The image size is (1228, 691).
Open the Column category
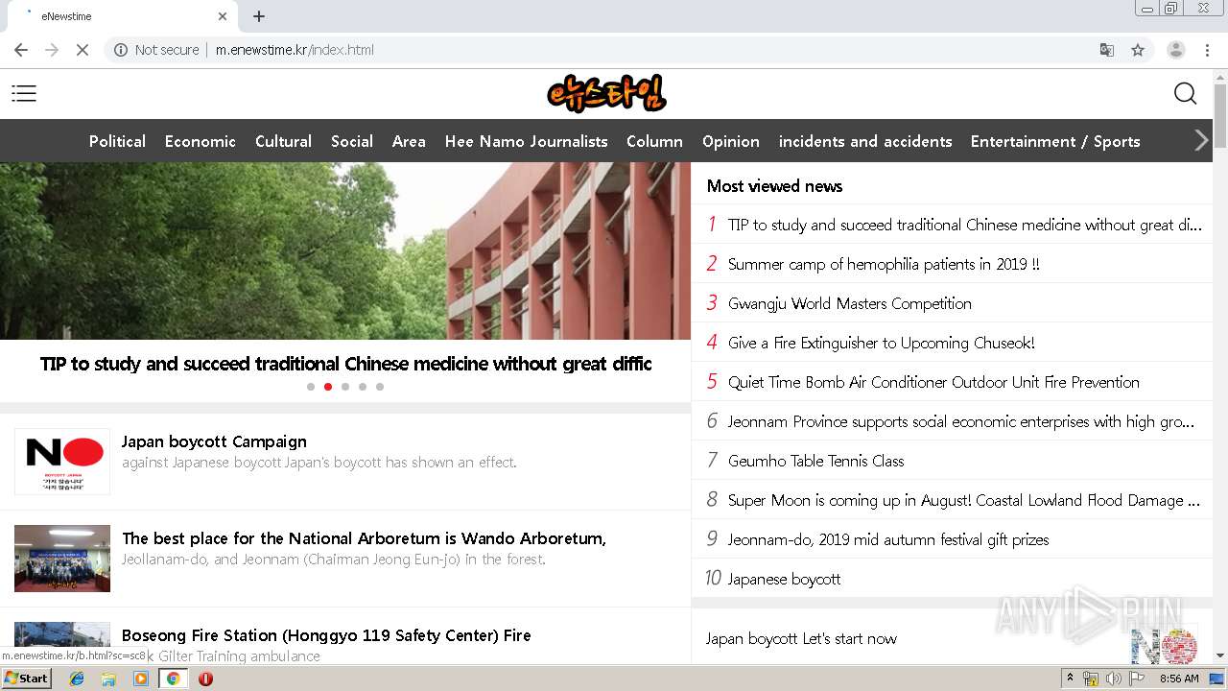(654, 141)
